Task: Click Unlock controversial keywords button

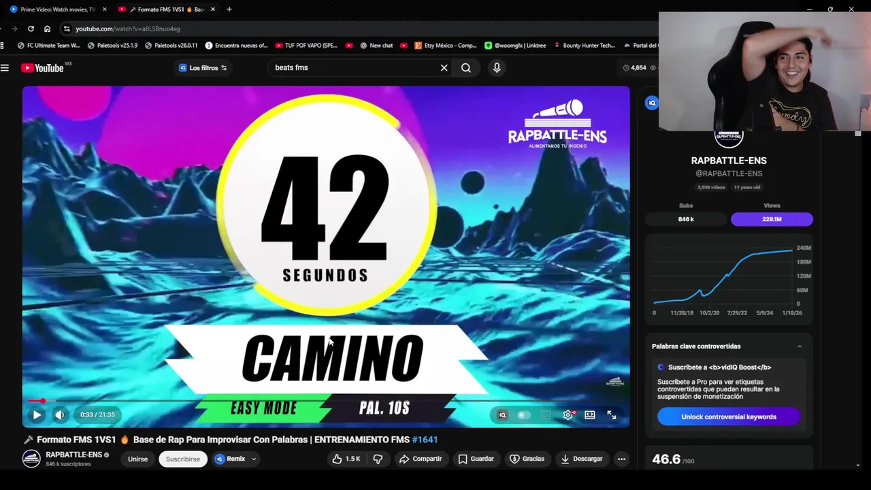Action: click(x=729, y=416)
